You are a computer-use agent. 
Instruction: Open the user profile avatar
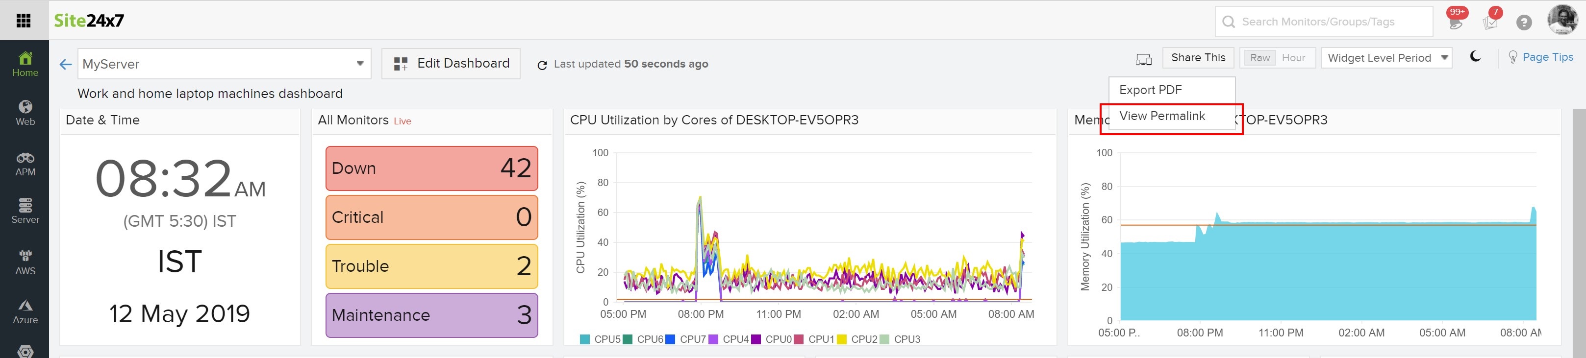(x=1562, y=20)
